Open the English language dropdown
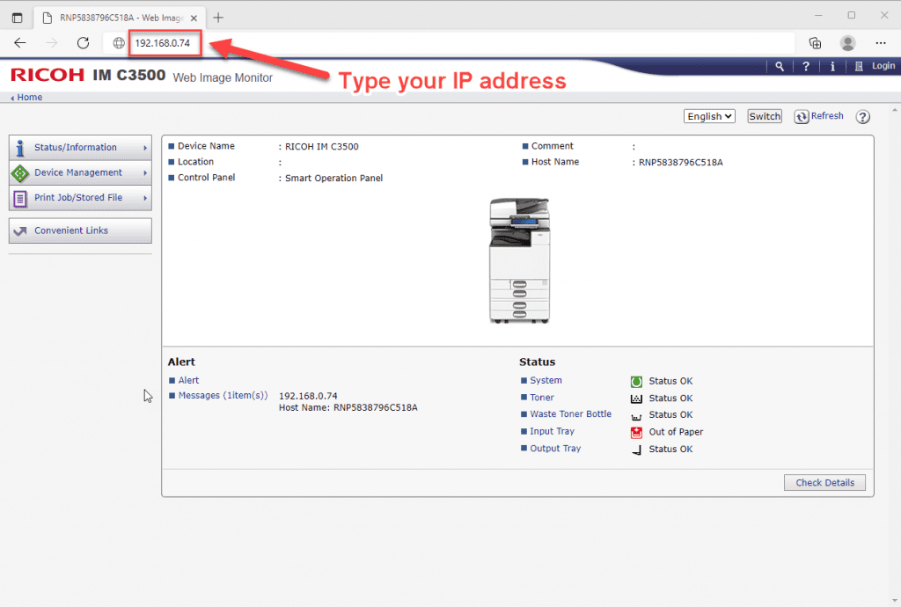The image size is (901, 607). tap(710, 116)
